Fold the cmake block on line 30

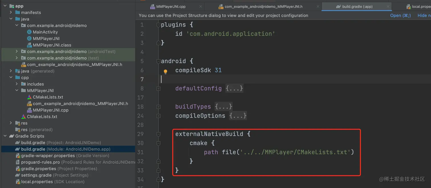pyautogui.click(x=158, y=143)
